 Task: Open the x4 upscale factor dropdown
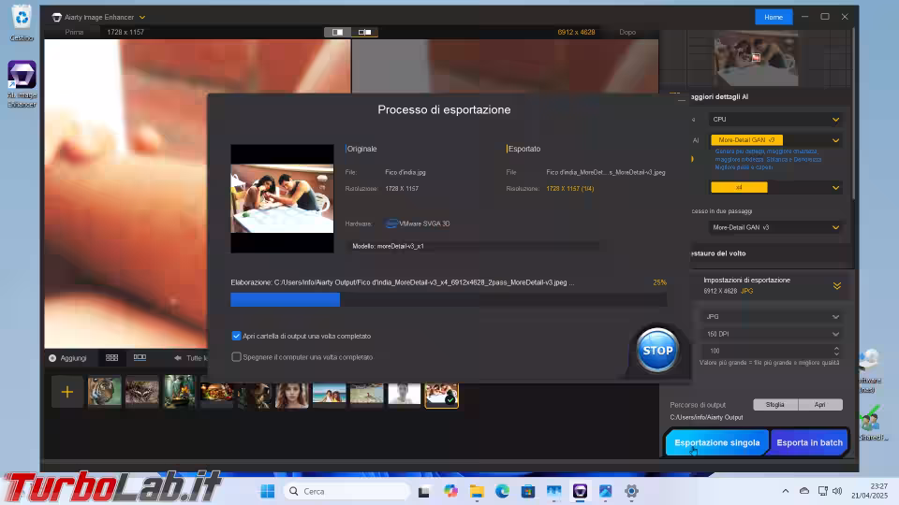point(775,187)
